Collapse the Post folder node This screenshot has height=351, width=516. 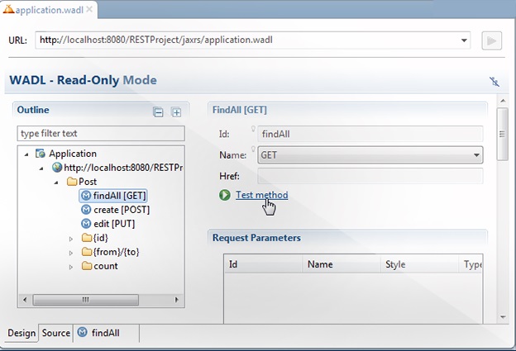click(56, 182)
